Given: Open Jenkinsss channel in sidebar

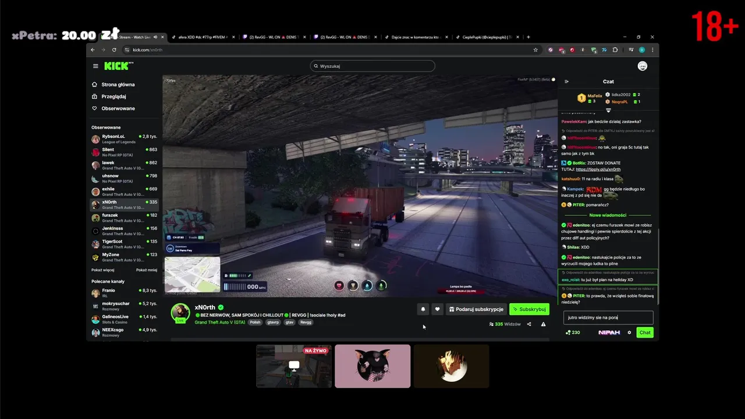Looking at the screenshot, I should tap(124, 231).
